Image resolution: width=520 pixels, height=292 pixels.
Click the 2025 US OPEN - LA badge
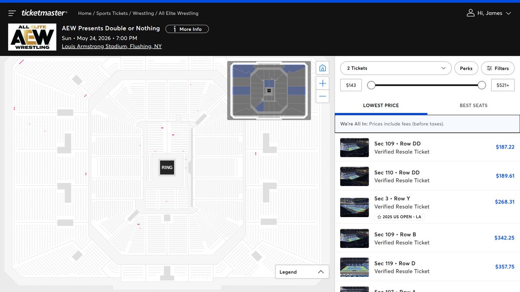[x=399, y=217]
